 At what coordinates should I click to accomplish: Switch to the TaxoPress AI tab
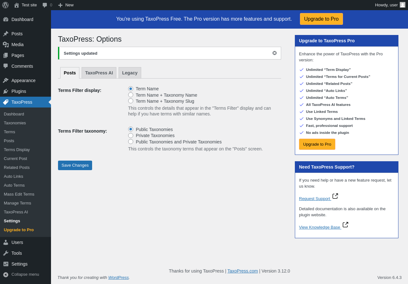point(99,73)
